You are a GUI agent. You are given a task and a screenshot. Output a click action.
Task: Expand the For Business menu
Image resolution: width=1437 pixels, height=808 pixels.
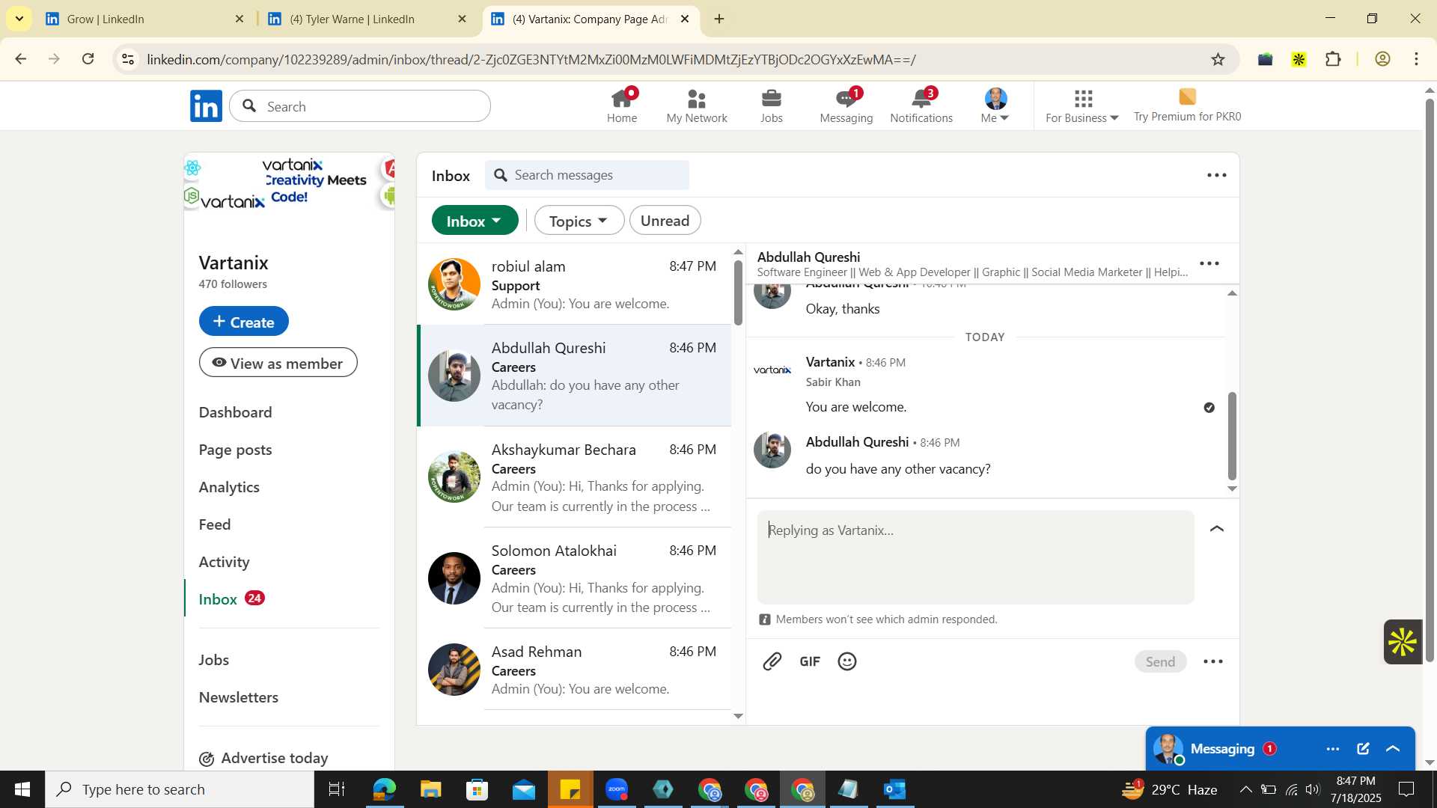[1082, 106]
